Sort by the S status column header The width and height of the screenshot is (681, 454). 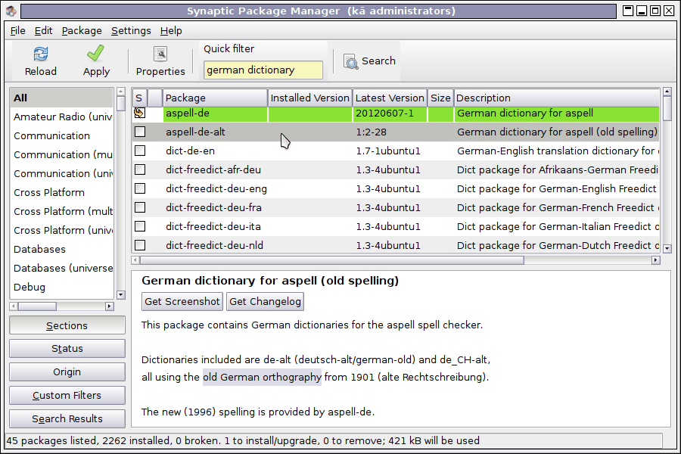point(139,98)
